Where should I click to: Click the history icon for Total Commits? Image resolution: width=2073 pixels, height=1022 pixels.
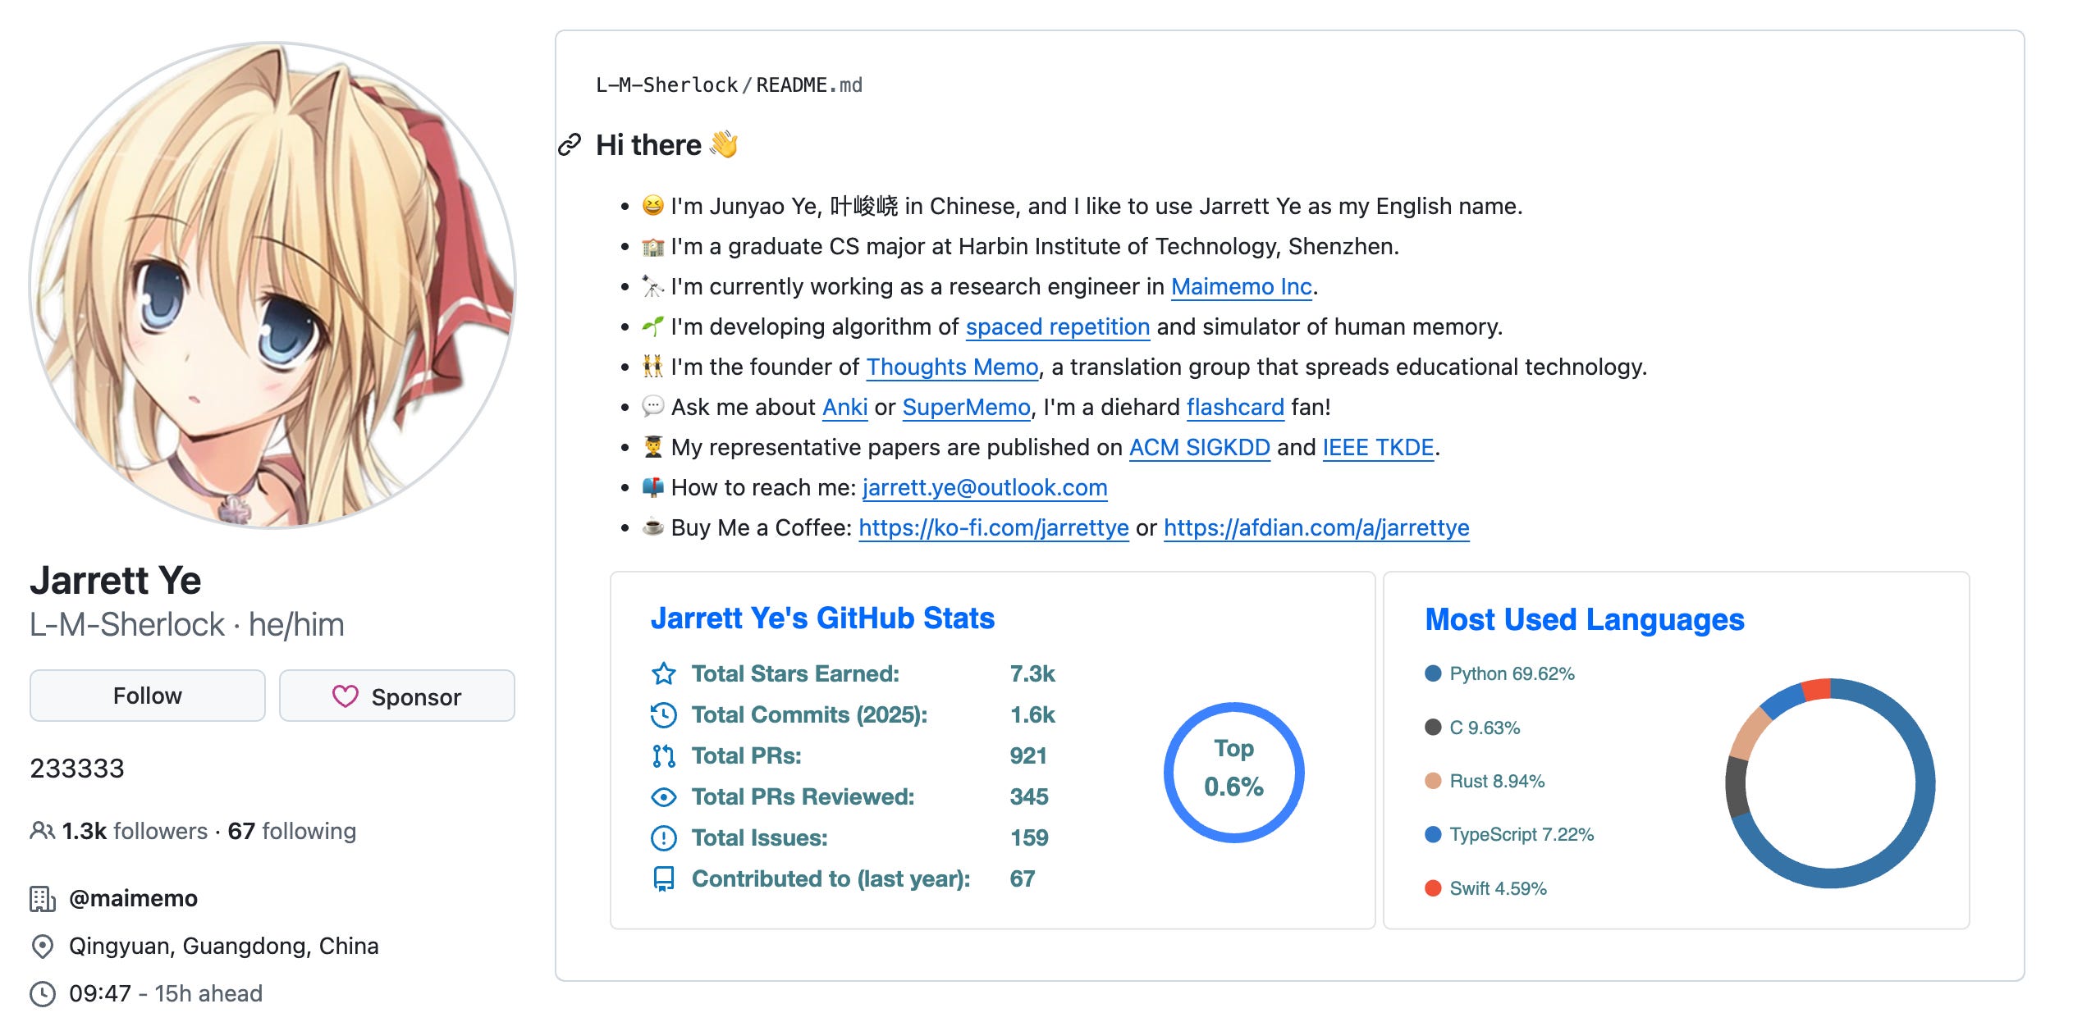(663, 714)
